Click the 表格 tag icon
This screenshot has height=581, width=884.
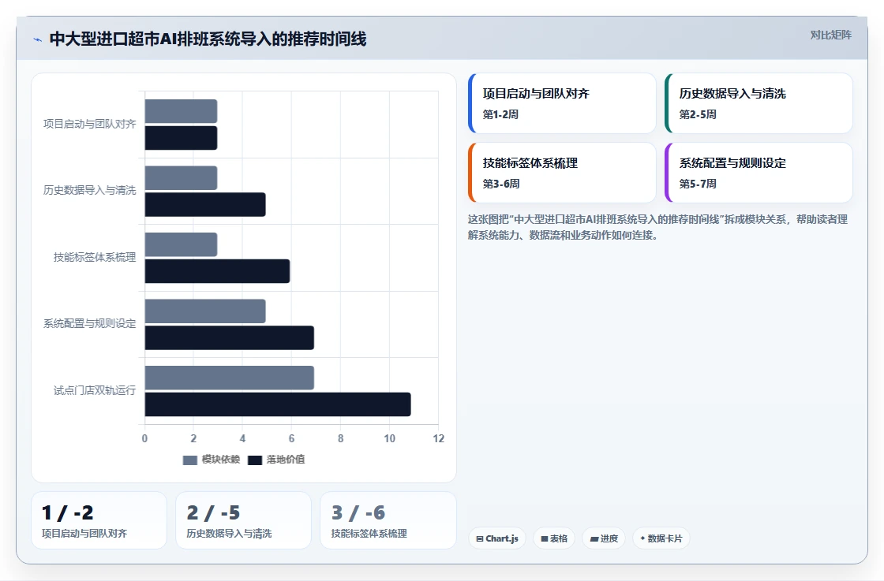(x=545, y=538)
